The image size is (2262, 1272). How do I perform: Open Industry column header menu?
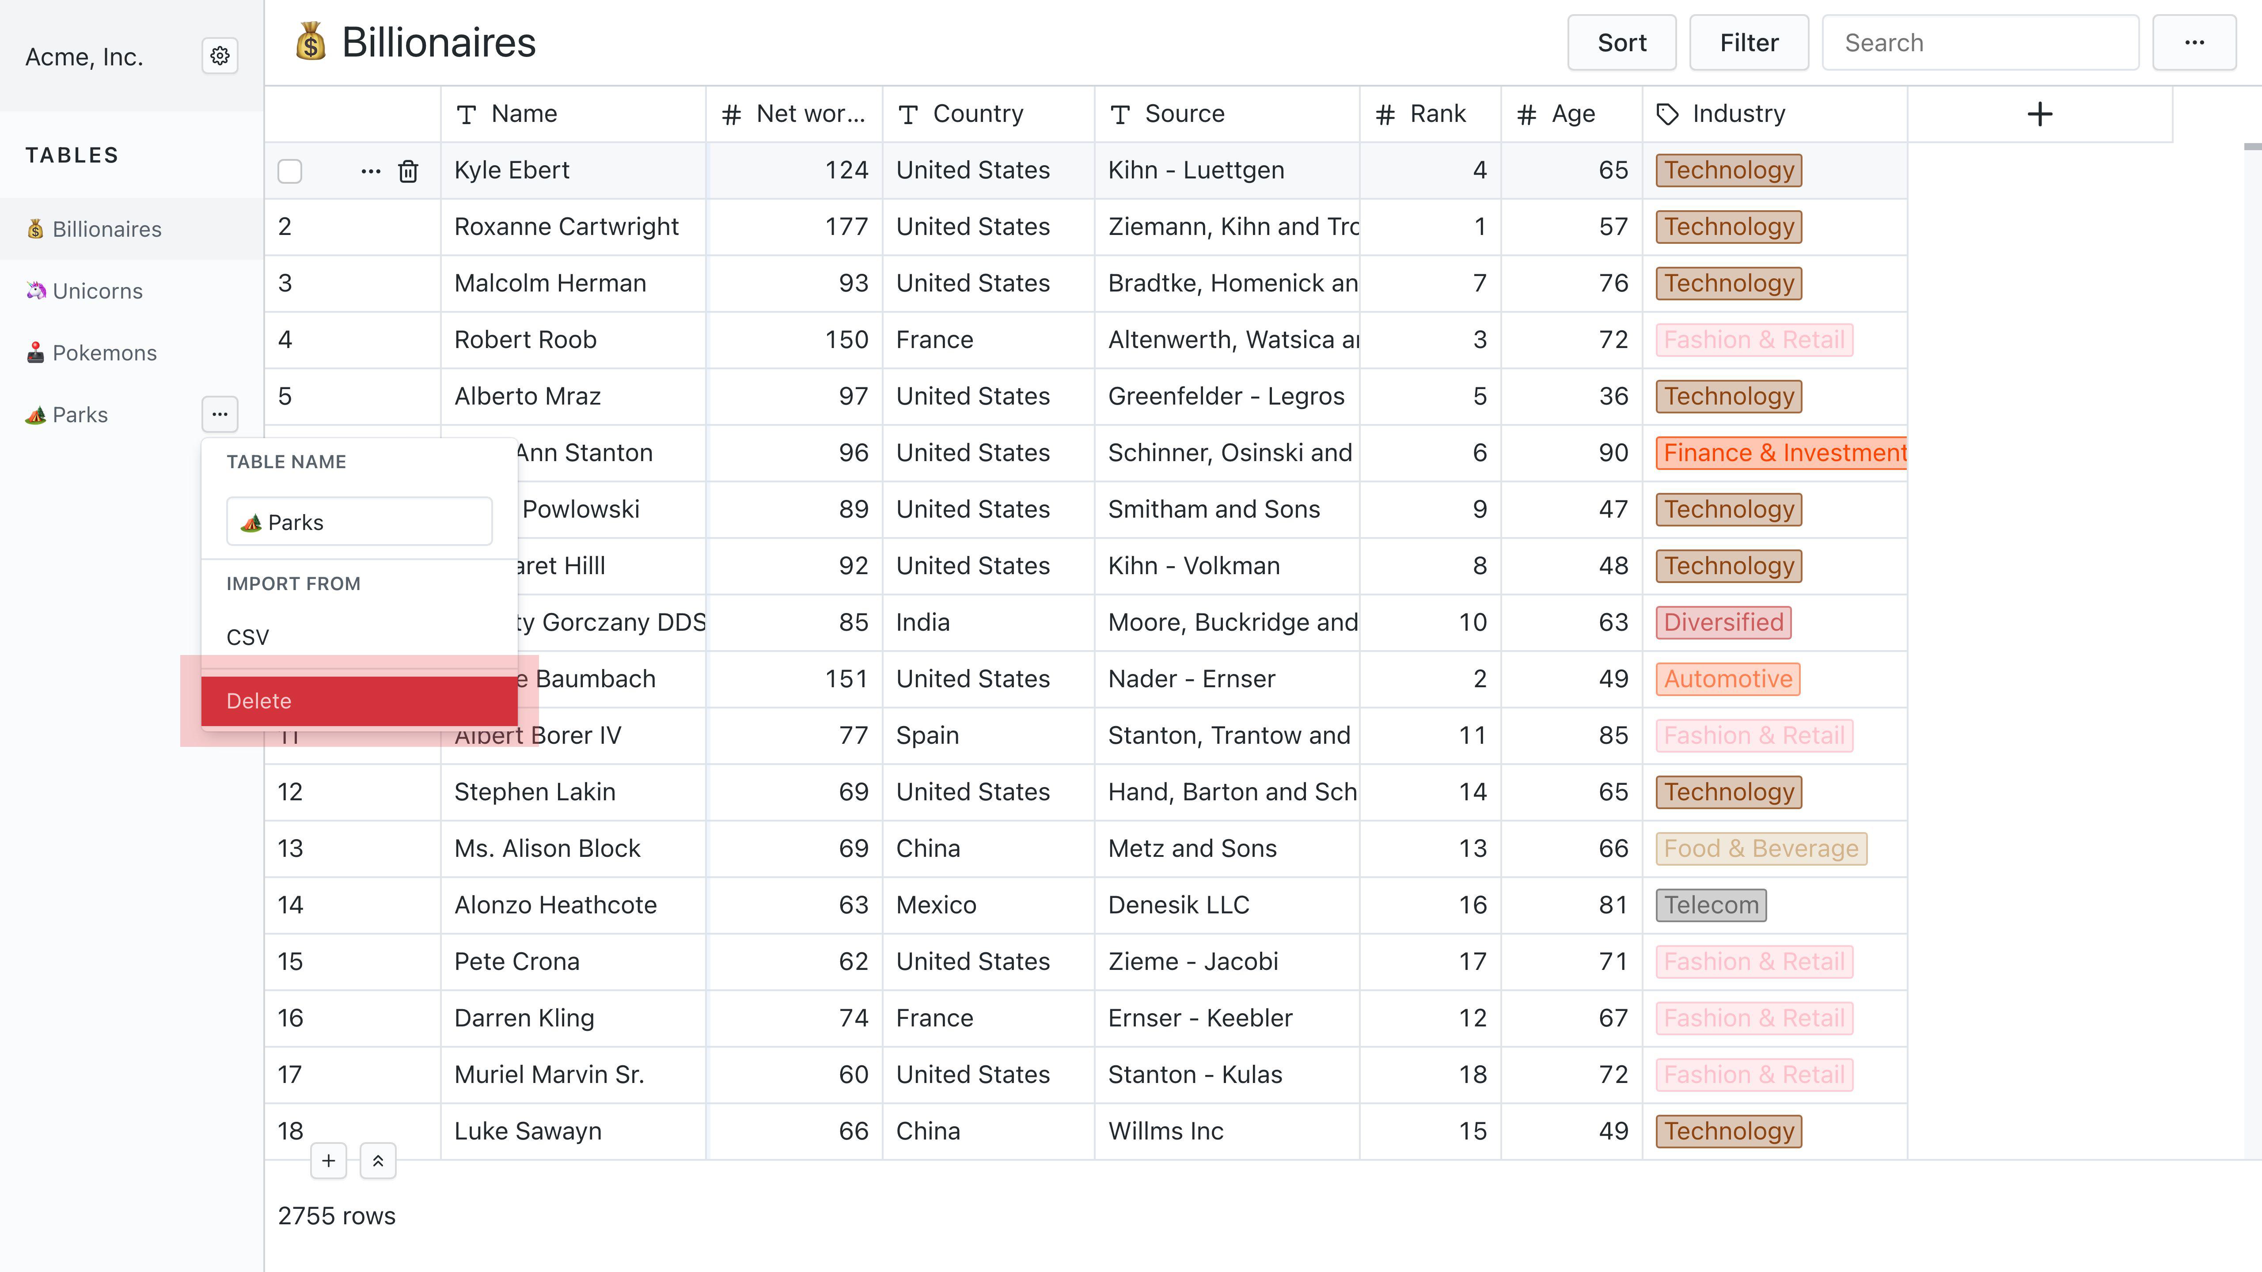click(x=1774, y=114)
